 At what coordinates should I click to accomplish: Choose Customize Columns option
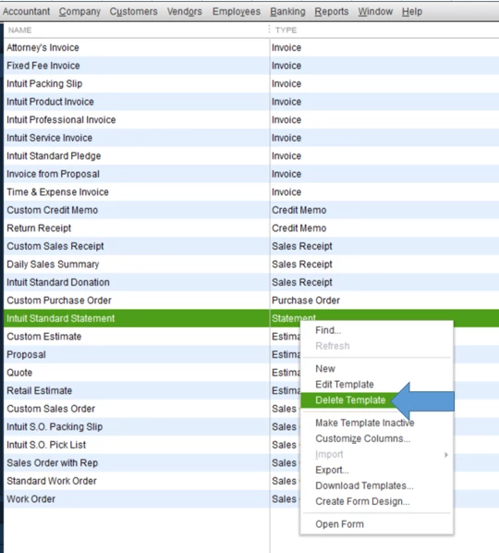pos(362,438)
